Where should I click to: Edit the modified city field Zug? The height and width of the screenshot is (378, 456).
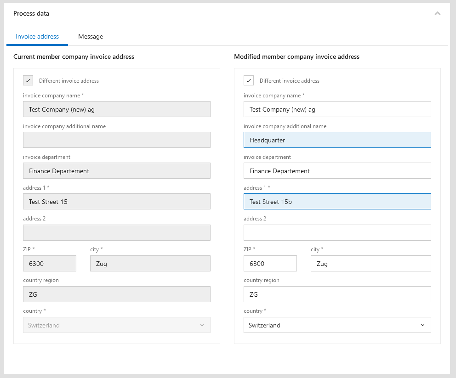pyautogui.click(x=370, y=264)
